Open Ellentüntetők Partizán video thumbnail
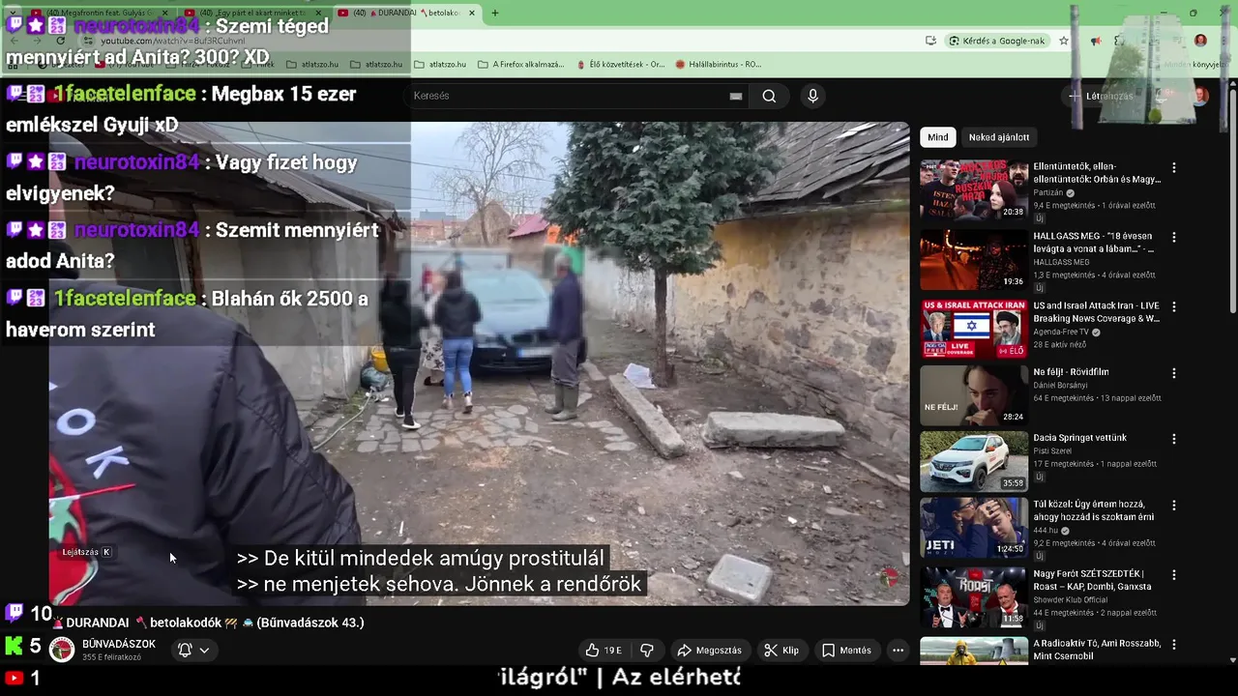 pyautogui.click(x=974, y=189)
